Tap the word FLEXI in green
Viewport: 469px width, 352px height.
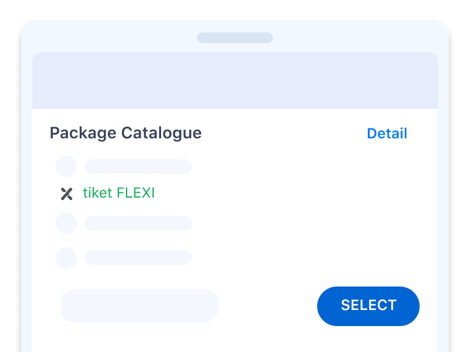pos(136,193)
